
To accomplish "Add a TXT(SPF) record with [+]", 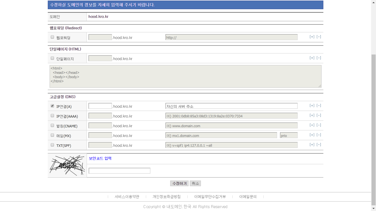I will coord(312,145).
